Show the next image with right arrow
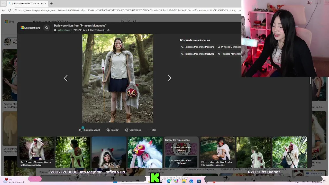This screenshot has height=185, width=329. (x=169, y=78)
